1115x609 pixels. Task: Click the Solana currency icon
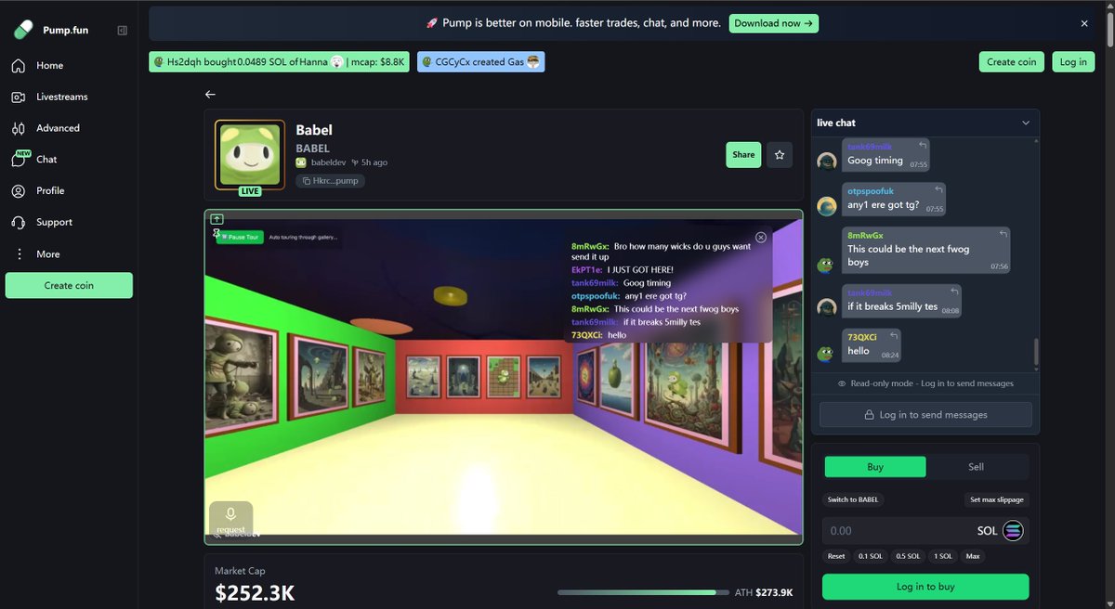[1013, 531]
